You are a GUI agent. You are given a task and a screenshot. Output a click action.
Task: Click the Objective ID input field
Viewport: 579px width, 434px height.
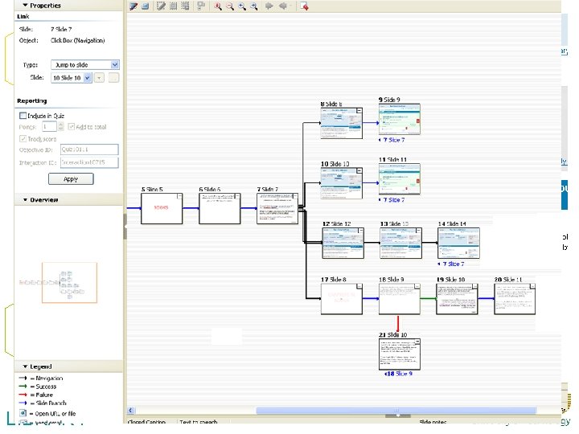(89, 149)
